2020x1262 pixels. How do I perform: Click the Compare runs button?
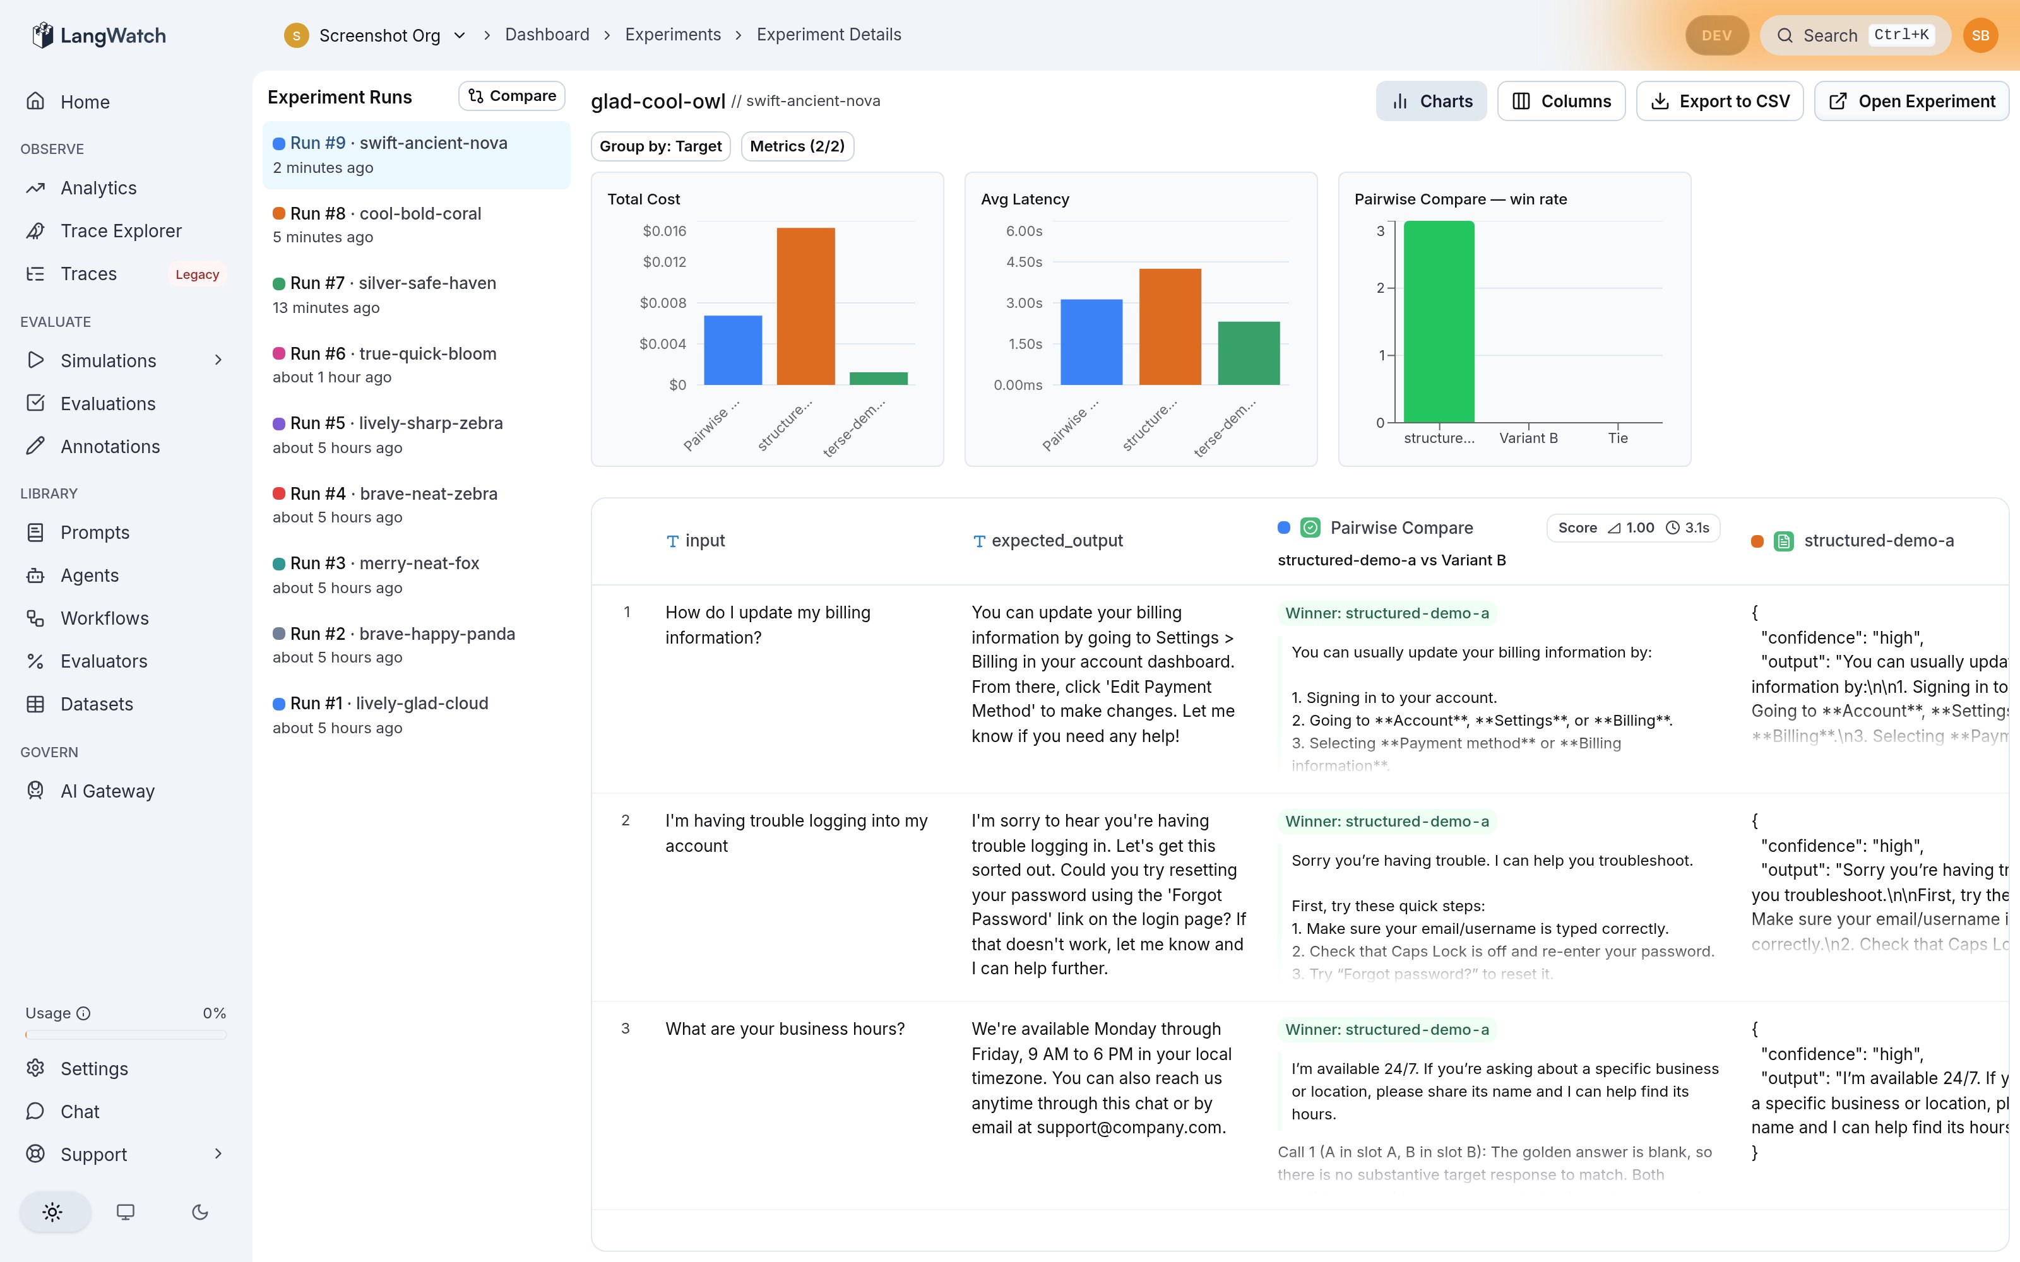coord(512,96)
